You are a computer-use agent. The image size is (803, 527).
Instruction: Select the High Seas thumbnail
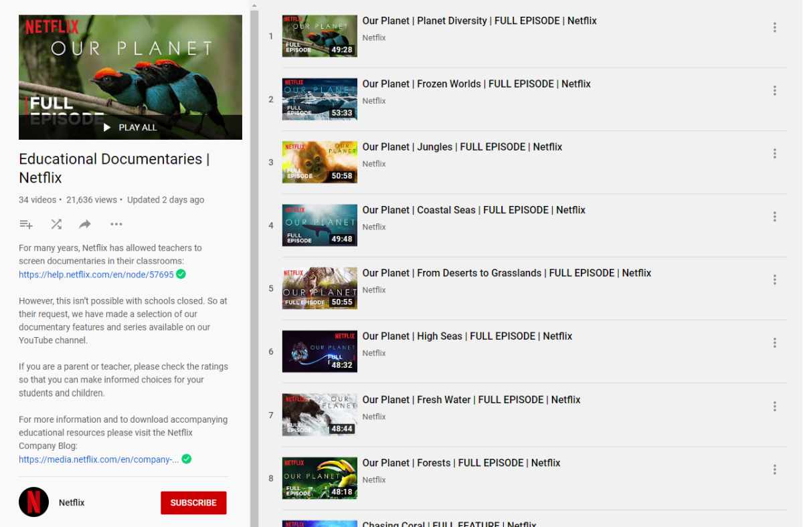320,351
